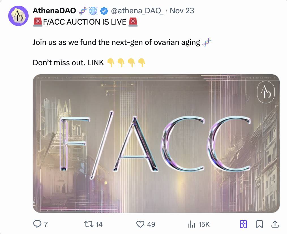The width and height of the screenshot is (287, 234).
Task: Click the 15K views count
Action: 204,224
